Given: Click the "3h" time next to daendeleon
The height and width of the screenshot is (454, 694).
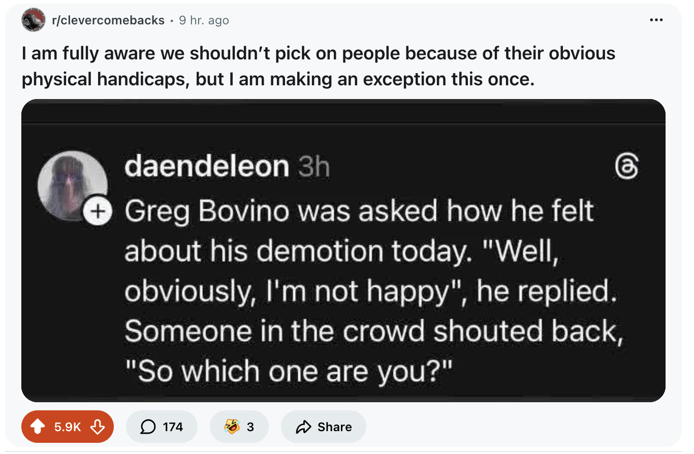Looking at the screenshot, I should 313,168.
